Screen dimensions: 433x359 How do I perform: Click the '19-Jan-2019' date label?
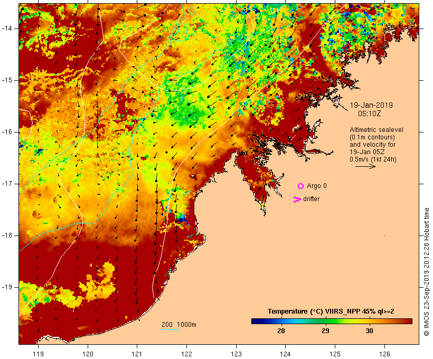371,105
